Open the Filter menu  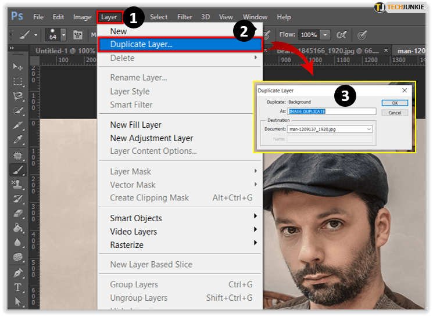(185, 17)
